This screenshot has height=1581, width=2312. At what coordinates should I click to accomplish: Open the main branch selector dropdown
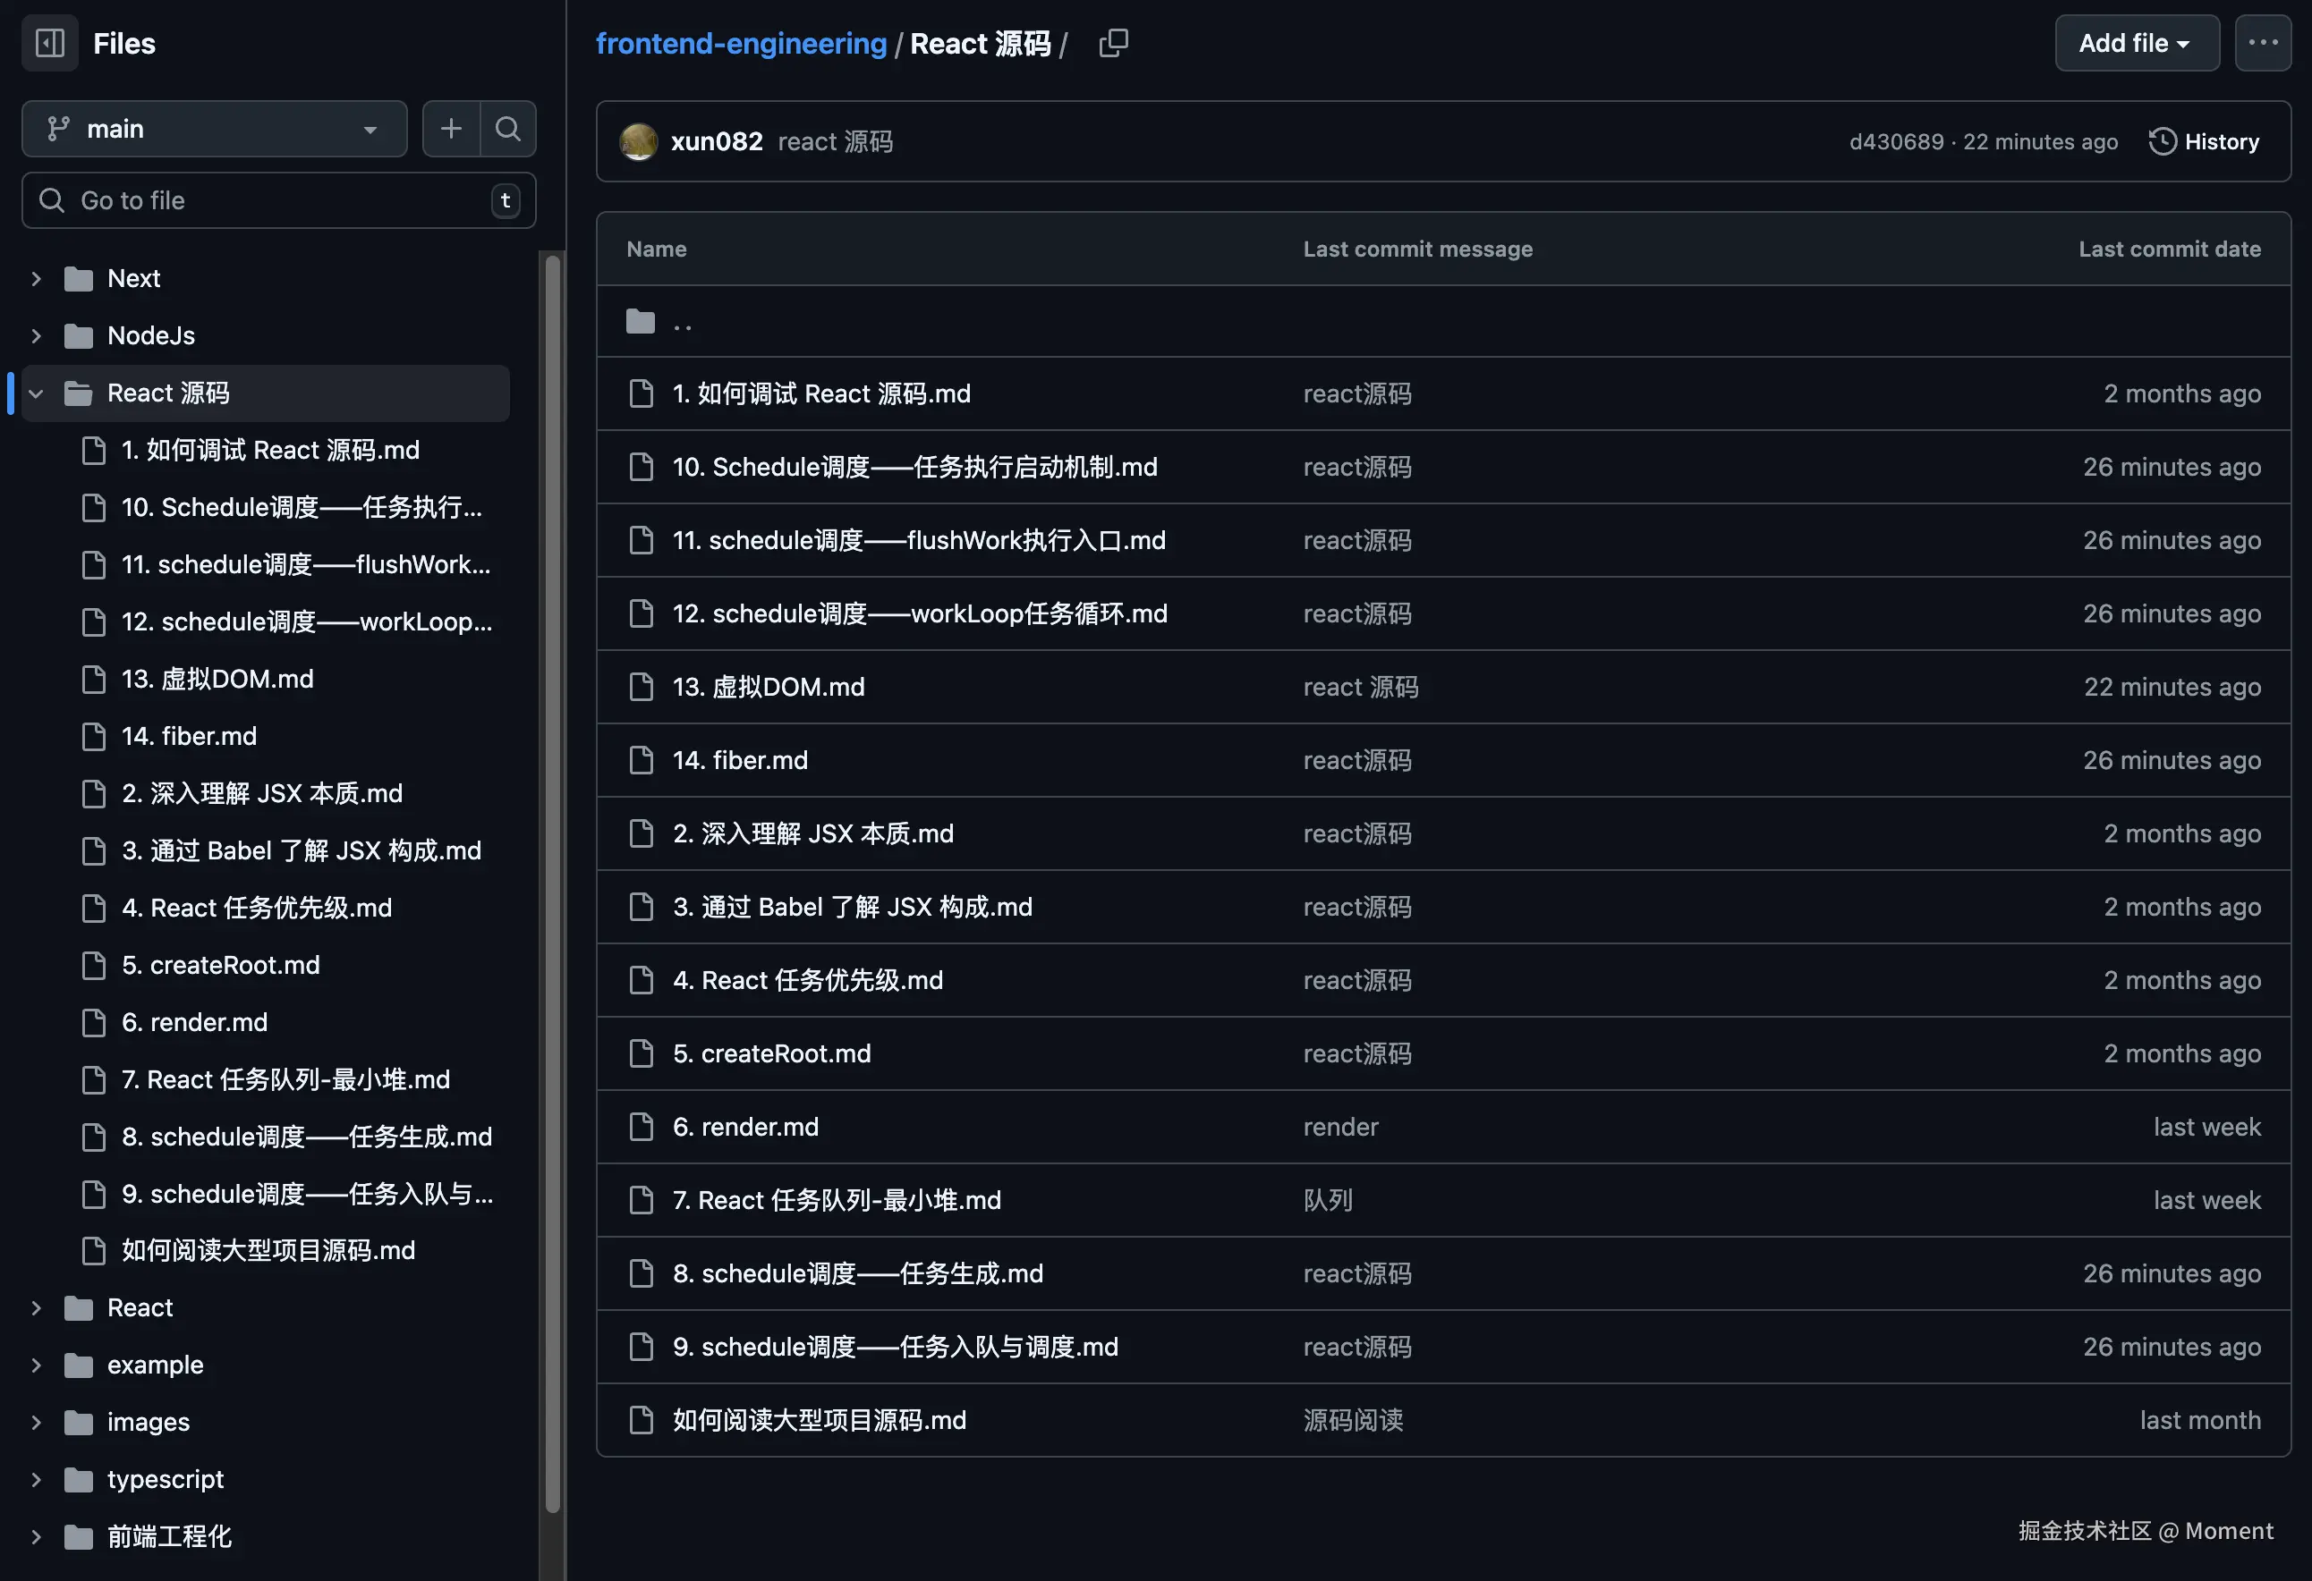[214, 128]
